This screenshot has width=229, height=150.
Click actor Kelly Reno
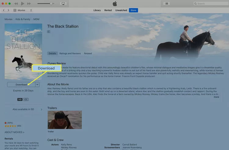(67, 145)
